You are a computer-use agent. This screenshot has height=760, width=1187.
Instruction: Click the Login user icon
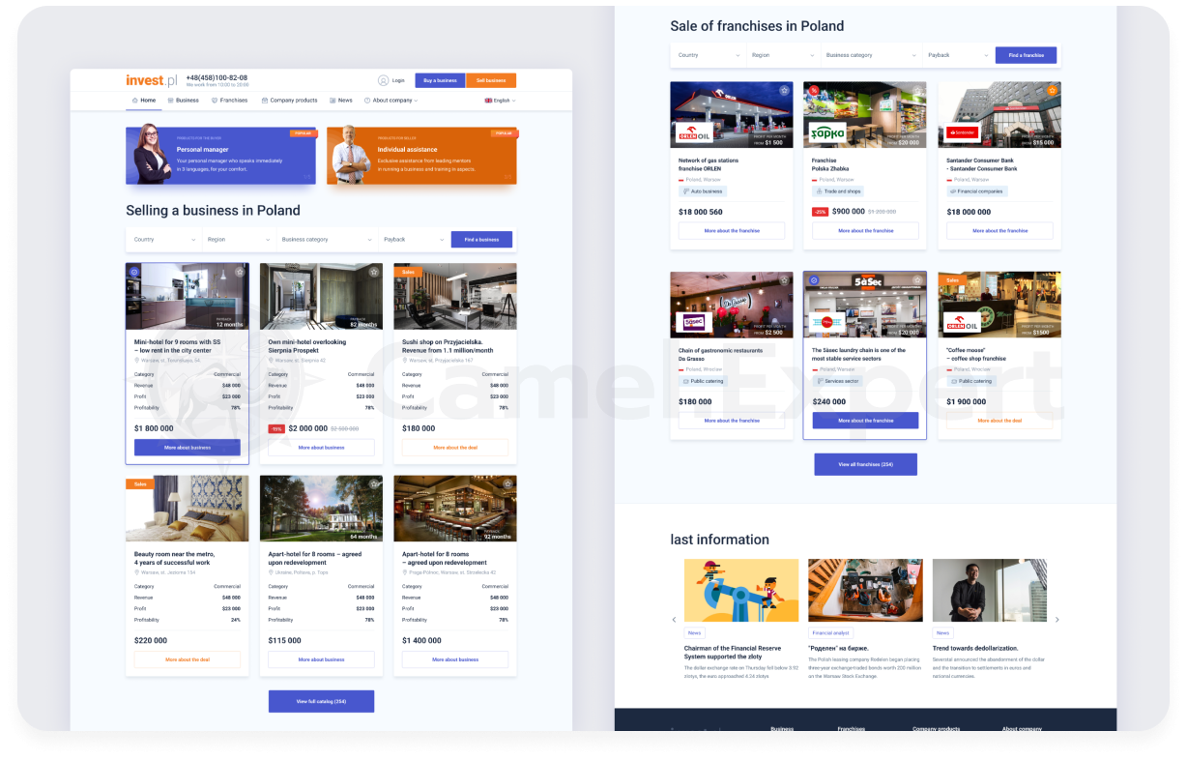[384, 80]
